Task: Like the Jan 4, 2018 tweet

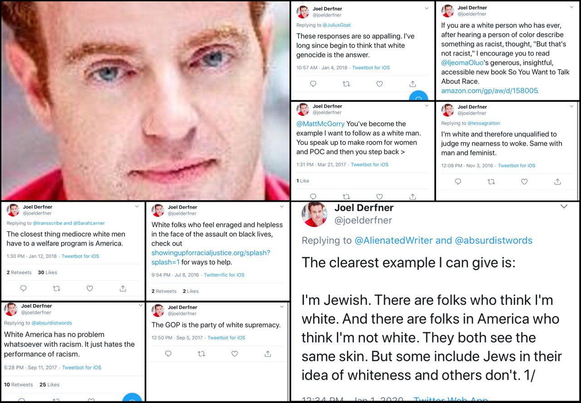Action: [x=379, y=84]
